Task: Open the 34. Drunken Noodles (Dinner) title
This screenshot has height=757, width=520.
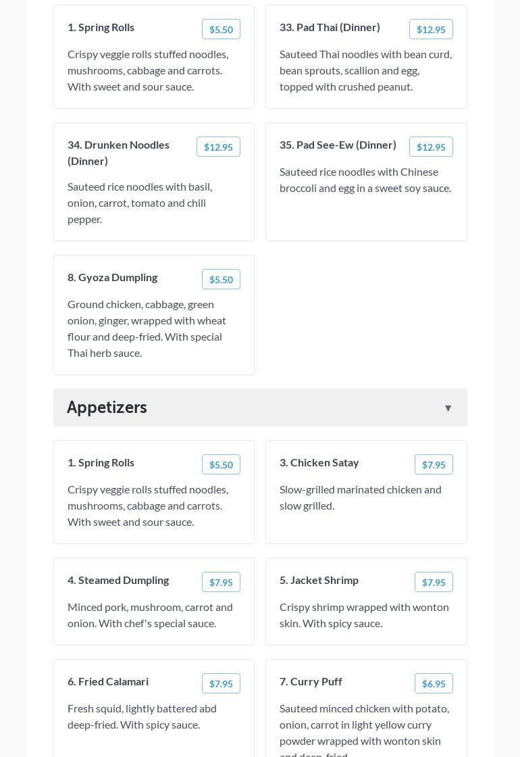Action: [118, 153]
